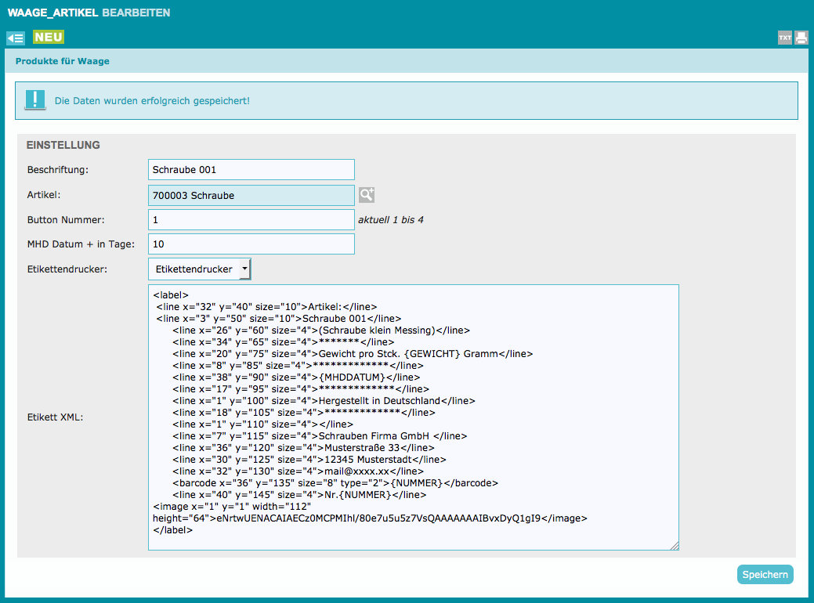Click the '(Schraube klein Messing)' line
814x603 pixels.
coord(321,330)
